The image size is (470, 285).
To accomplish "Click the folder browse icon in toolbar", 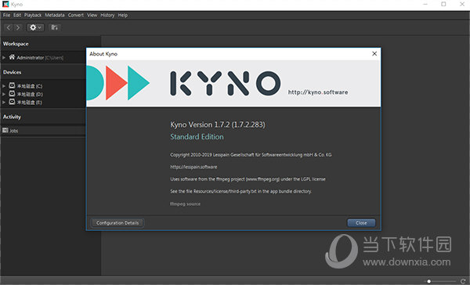I will point(54,27).
